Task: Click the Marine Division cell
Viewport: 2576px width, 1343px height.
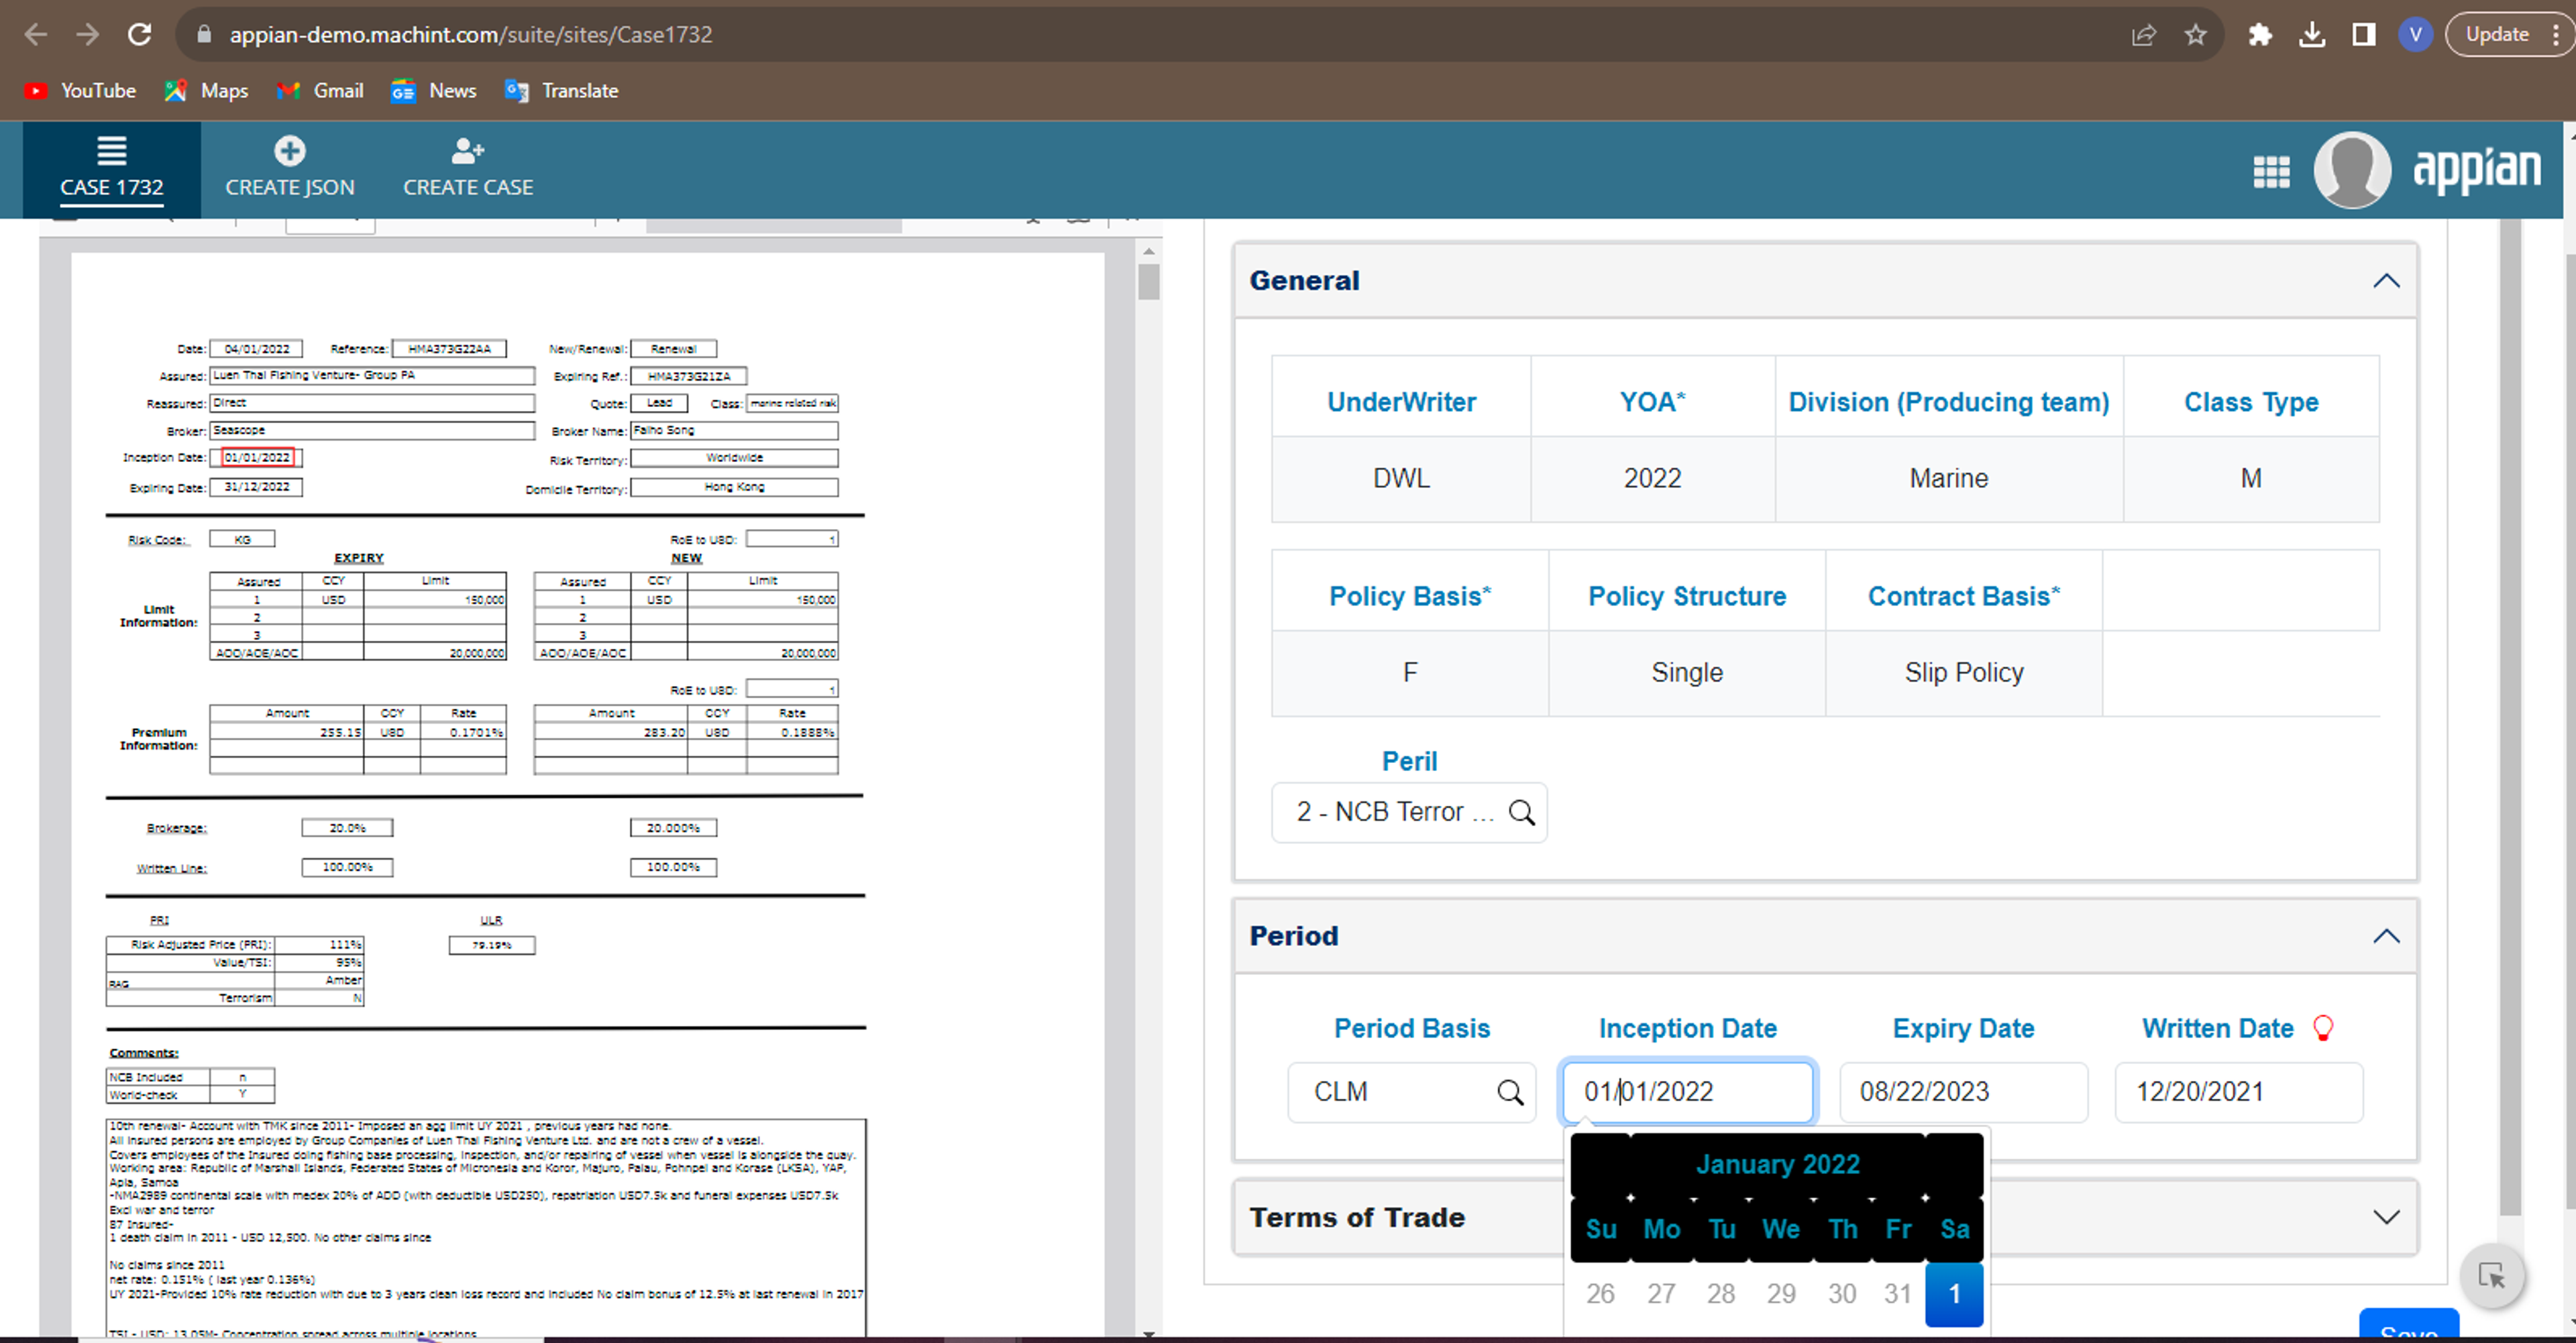Action: pyautogui.click(x=1948, y=479)
